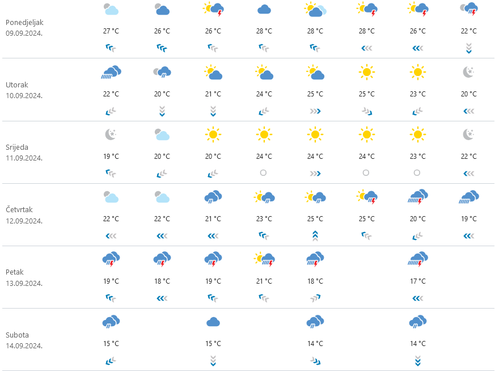
Task: Select Monday's night thunderstorm icon above 22 °C
Action: tap(468, 9)
